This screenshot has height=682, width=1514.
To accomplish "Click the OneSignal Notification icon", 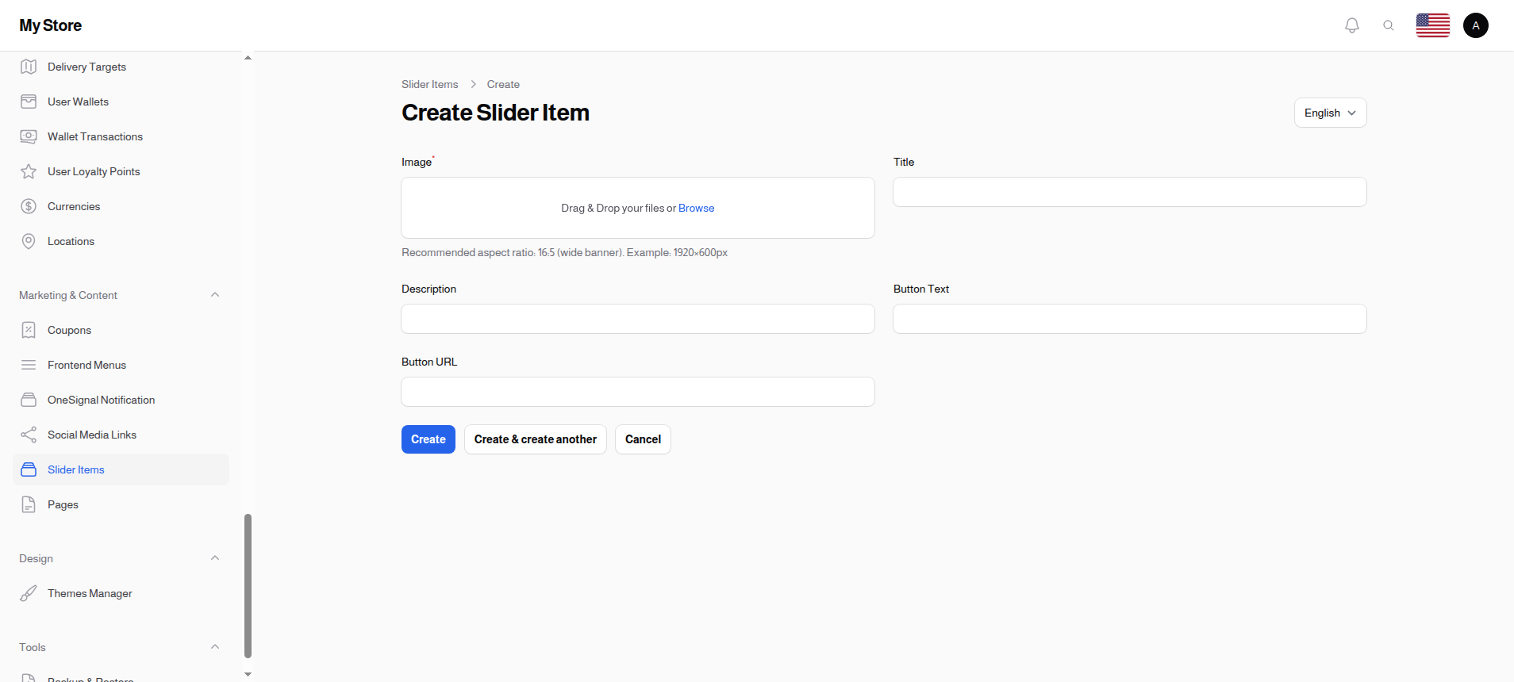I will (29, 400).
